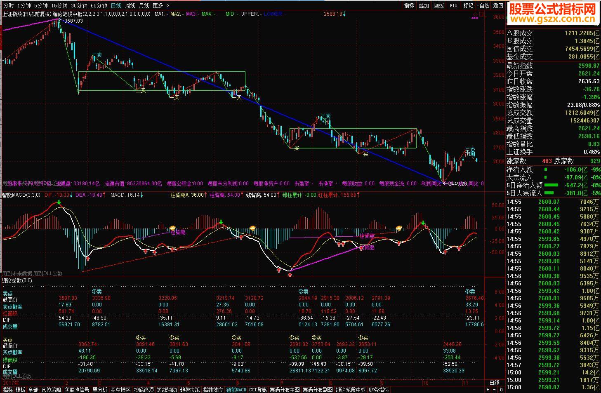Open the 指数效应 tab

(213, 390)
